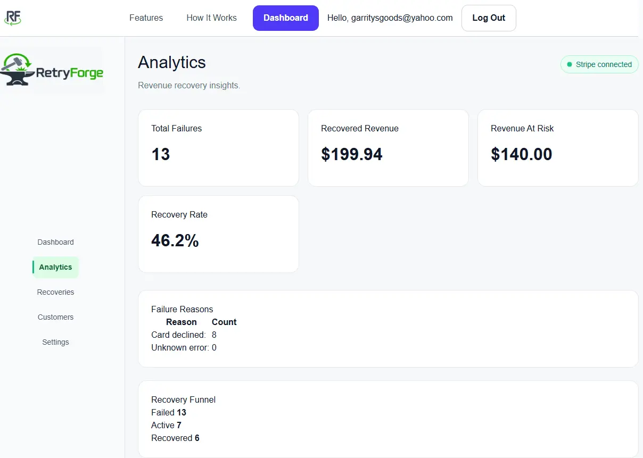The height and width of the screenshot is (458, 643).
Task: Open the Recoveries section
Action: tap(55, 292)
